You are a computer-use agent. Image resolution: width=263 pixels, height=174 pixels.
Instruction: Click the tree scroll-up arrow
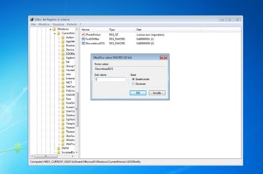[x=77, y=29]
